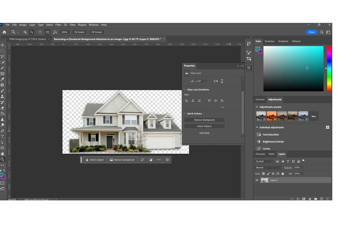Click Select Subject in Properties panel
The width and height of the screenshot is (337, 225).
click(204, 126)
